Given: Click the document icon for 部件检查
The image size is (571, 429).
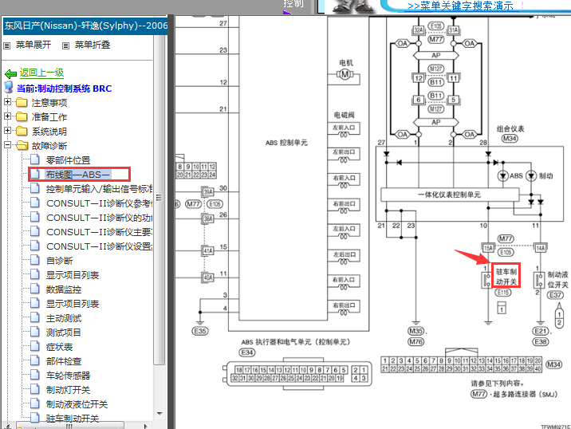Looking at the screenshot, I should pyautogui.click(x=35, y=360).
